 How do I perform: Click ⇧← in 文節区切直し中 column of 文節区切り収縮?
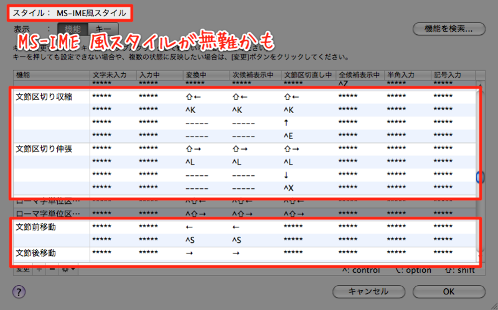[291, 97]
